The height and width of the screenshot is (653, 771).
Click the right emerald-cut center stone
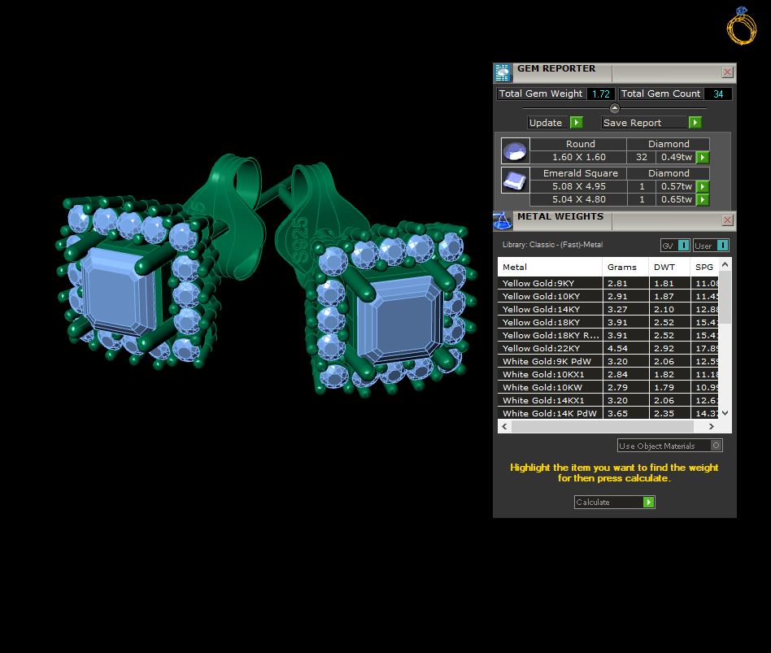(399, 320)
